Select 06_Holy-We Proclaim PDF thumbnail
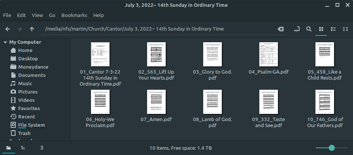This screenshot has width=353, height=155. tap(100, 102)
